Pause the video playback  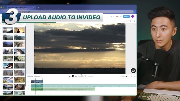tap(73, 76)
